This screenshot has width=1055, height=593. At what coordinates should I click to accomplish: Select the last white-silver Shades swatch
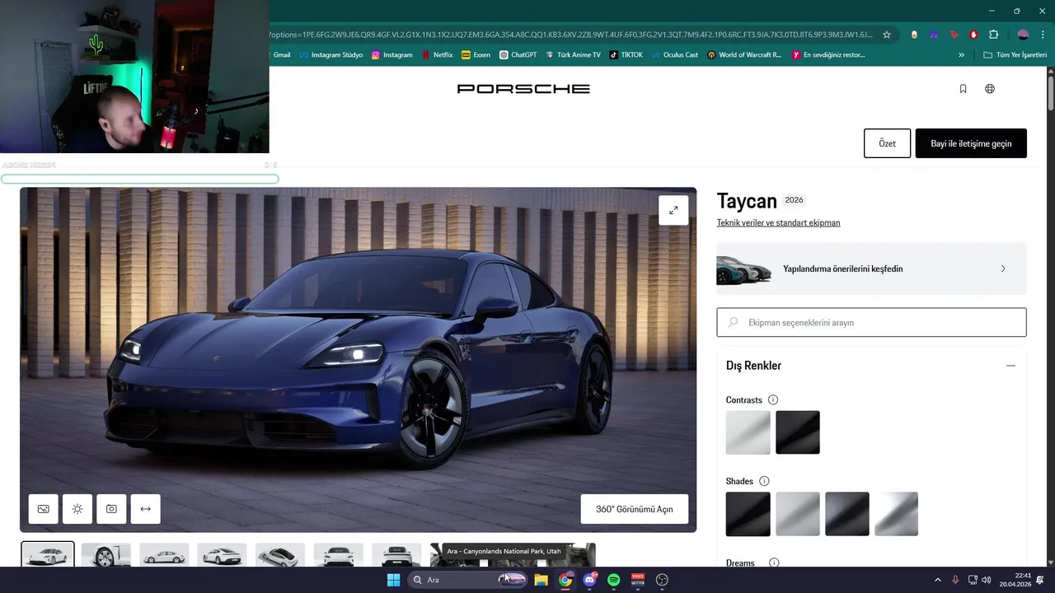tap(896, 514)
